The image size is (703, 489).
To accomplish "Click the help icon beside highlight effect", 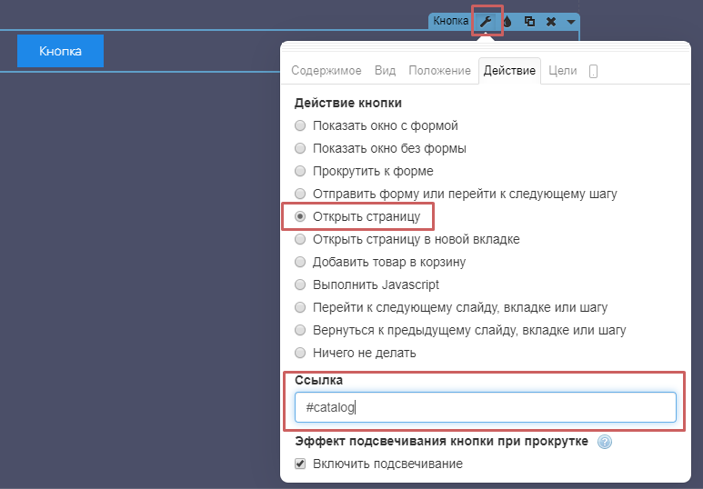I will pyautogui.click(x=604, y=443).
